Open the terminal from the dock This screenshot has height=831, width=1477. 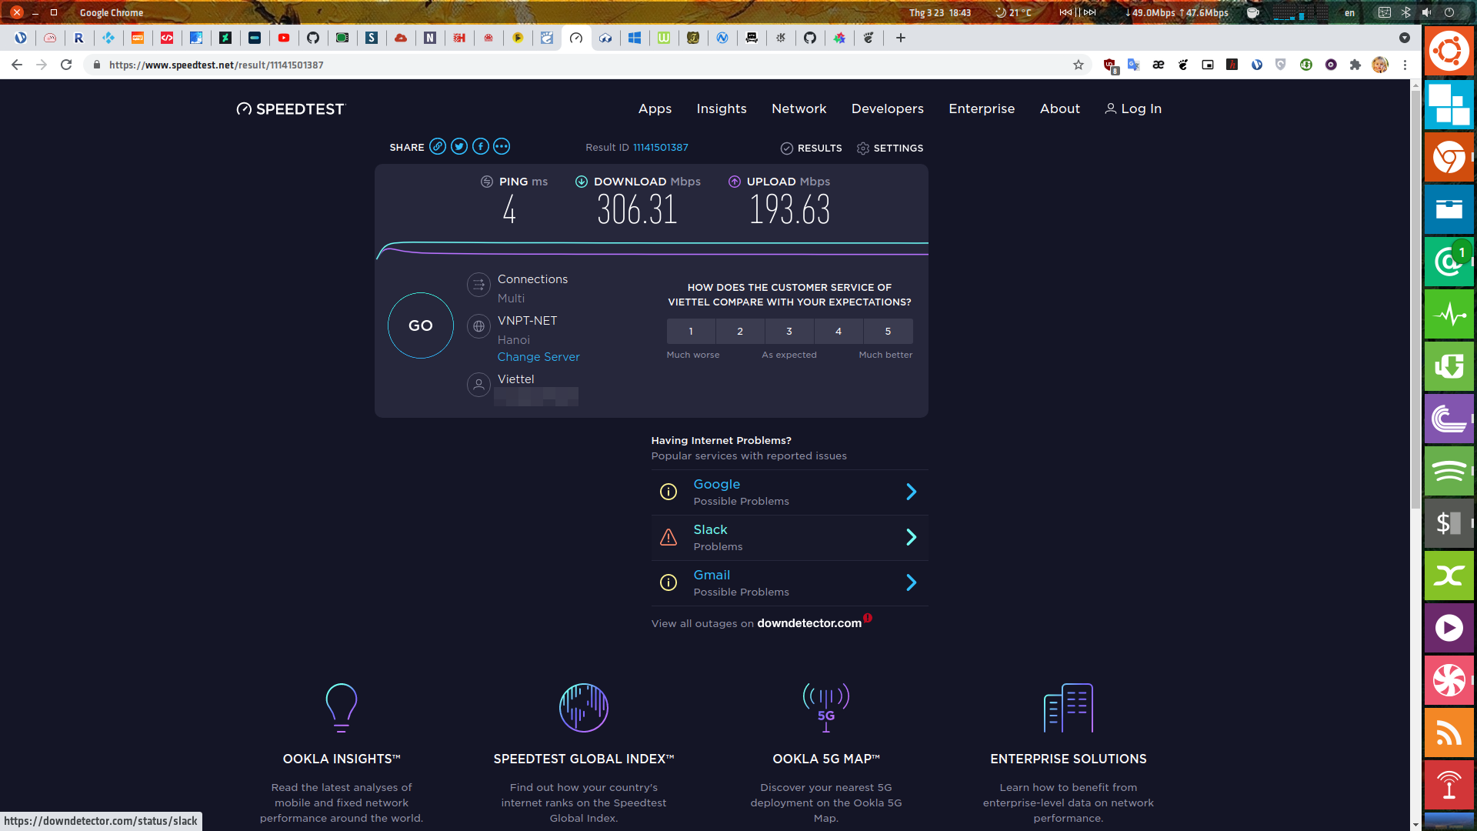pyautogui.click(x=1449, y=523)
